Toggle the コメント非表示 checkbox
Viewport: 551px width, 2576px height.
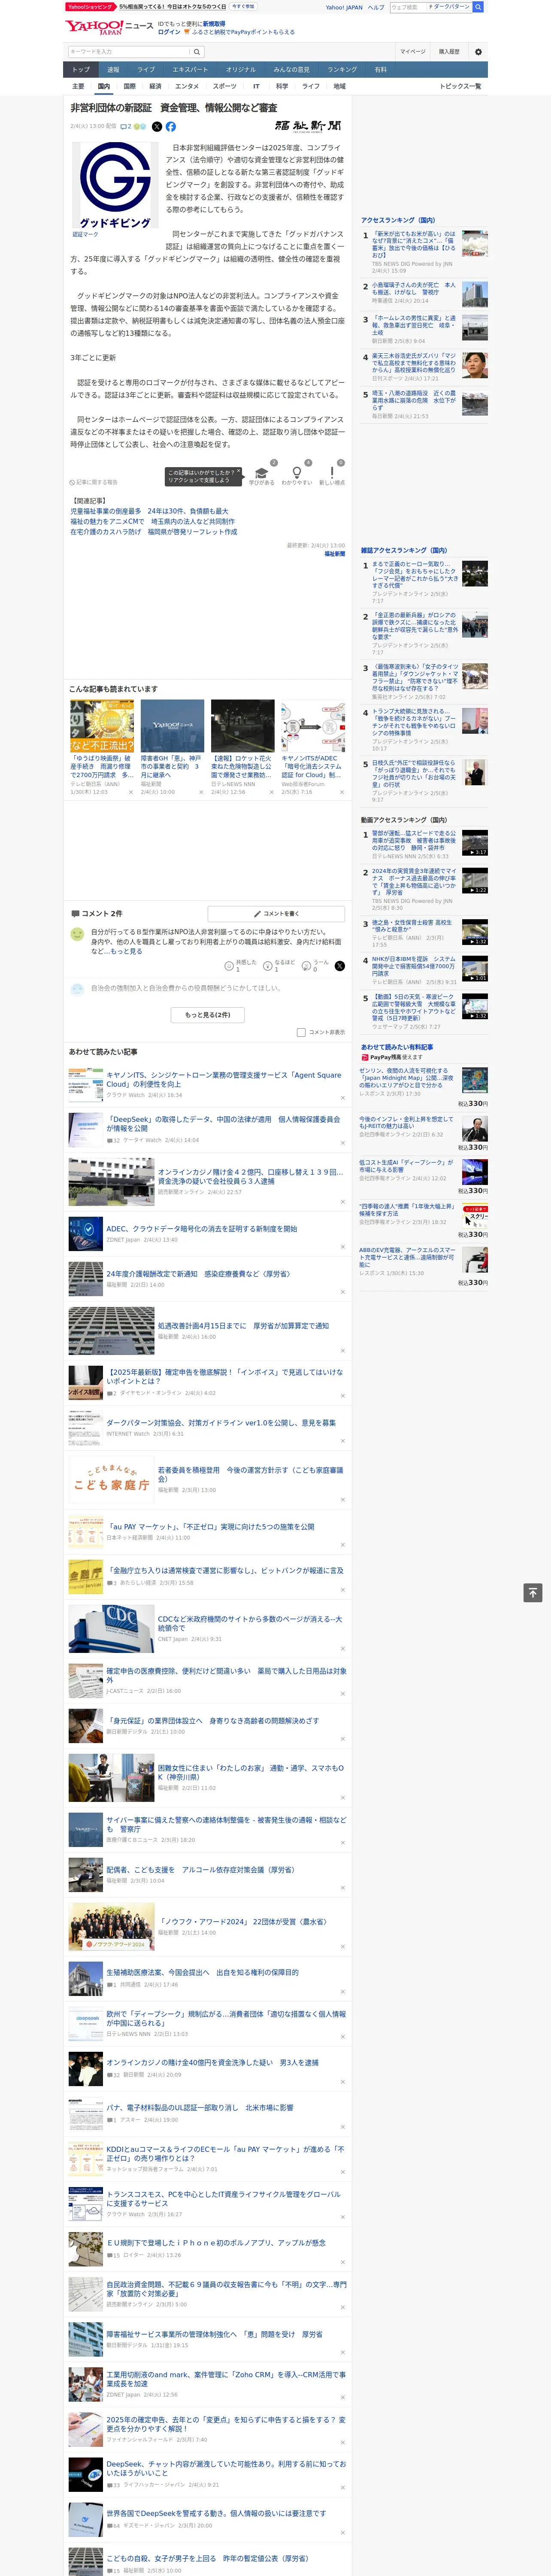[301, 1032]
